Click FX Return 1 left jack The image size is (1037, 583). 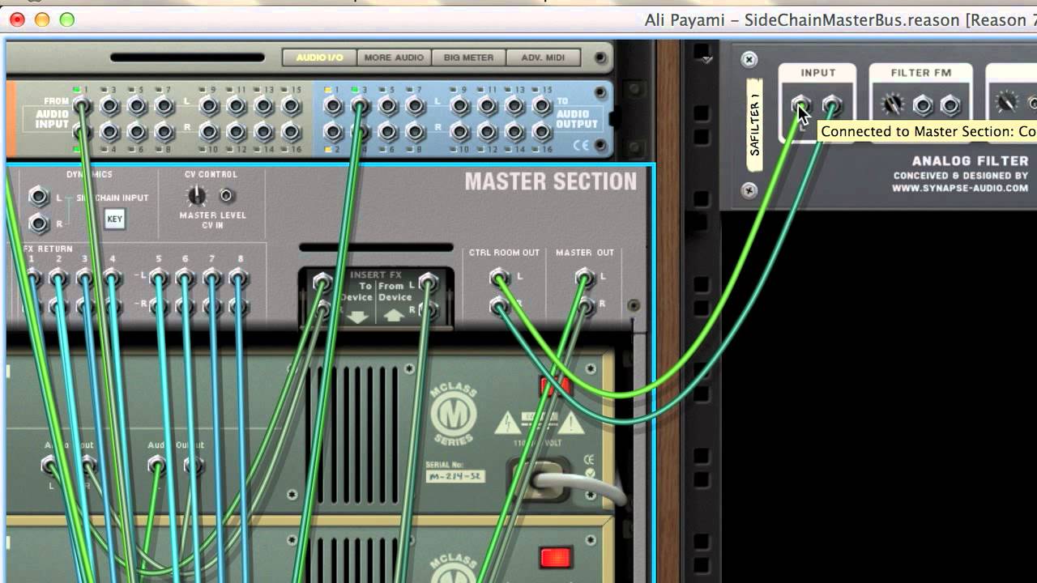(32, 279)
